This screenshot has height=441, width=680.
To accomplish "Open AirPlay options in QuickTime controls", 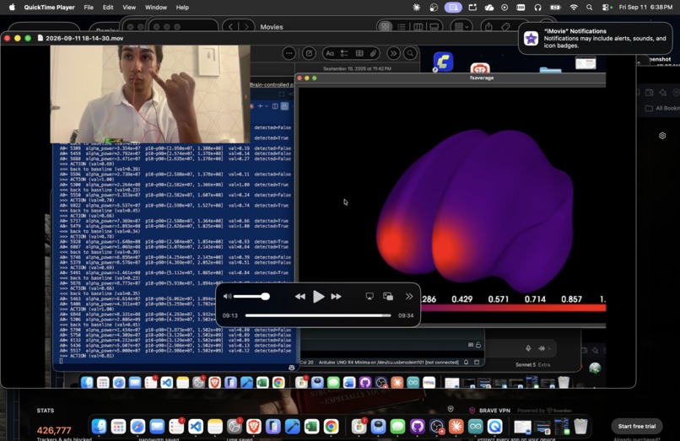I will (x=370, y=297).
